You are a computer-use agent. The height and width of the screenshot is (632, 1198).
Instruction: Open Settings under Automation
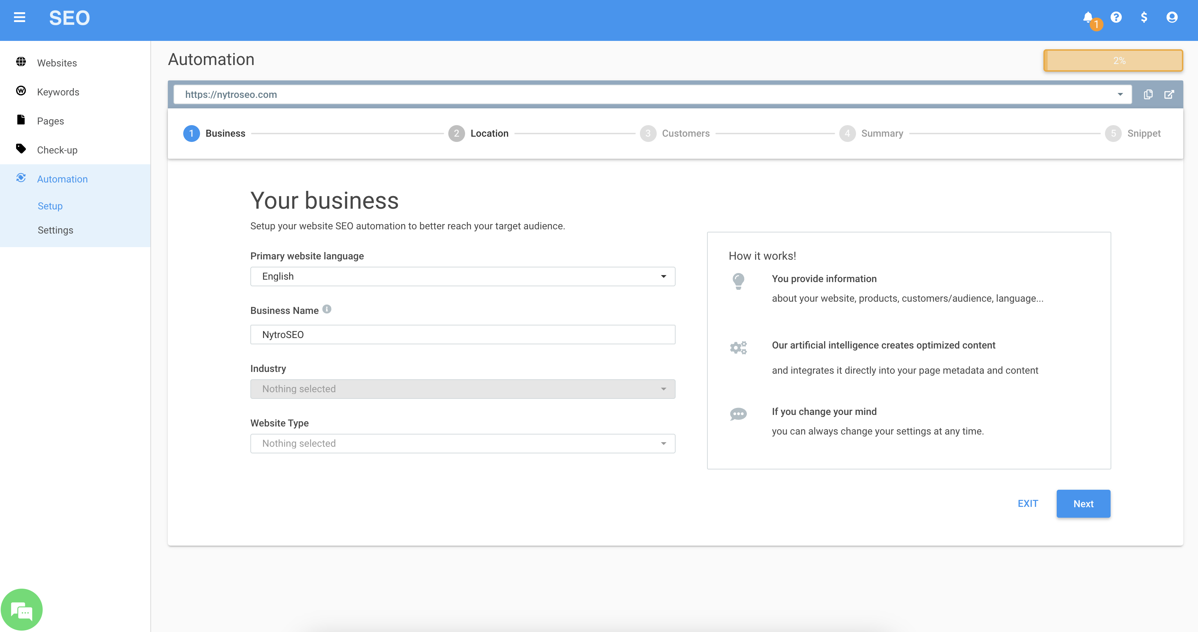click(55, 230)
